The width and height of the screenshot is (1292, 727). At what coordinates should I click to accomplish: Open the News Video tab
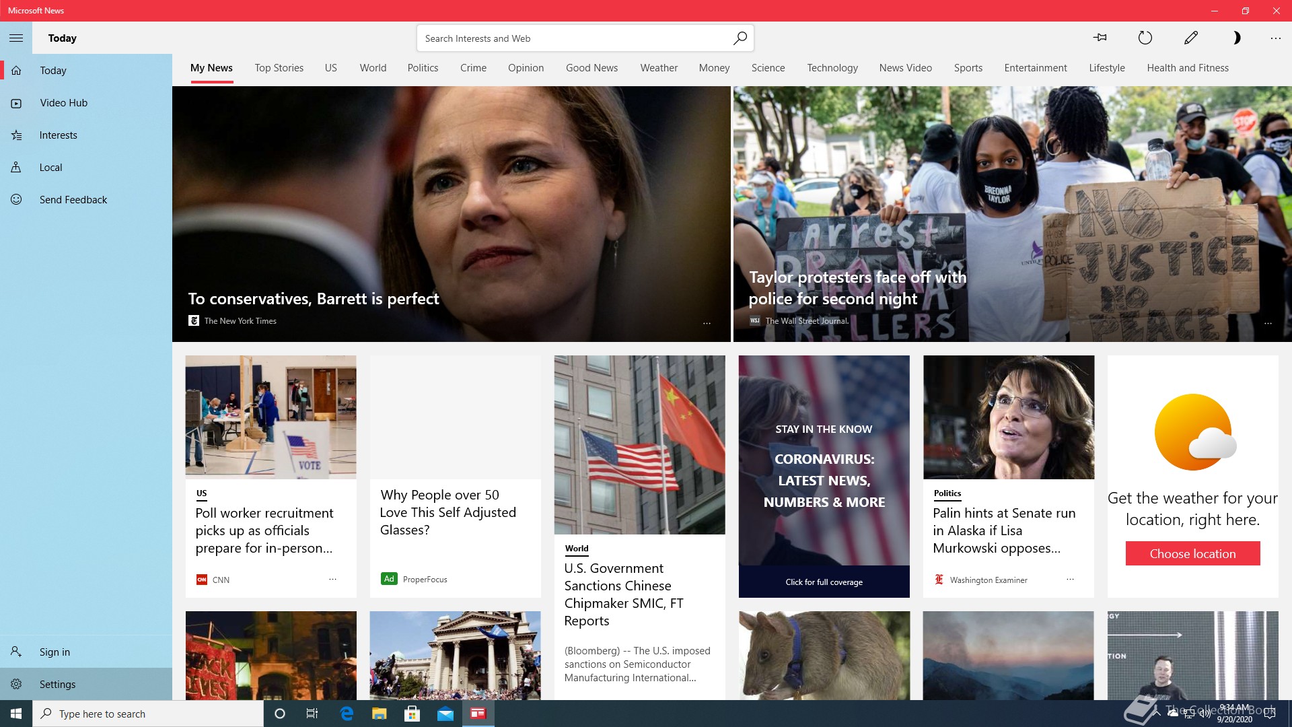click(905, 68)
